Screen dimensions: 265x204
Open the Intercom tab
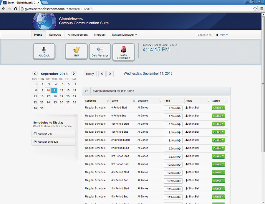pos(100,35)
